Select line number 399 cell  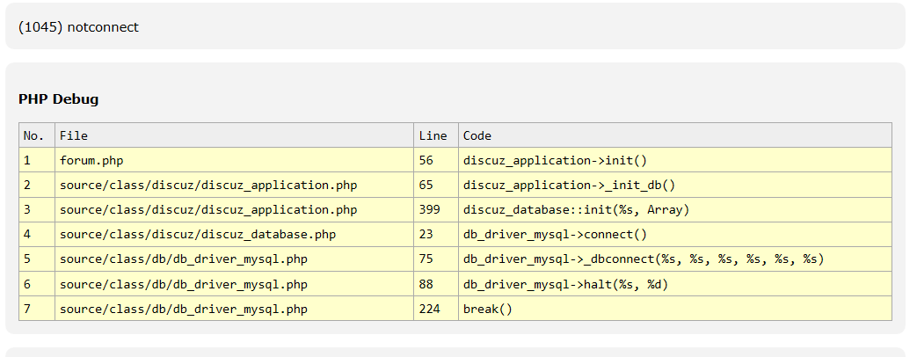coord(430,209)
